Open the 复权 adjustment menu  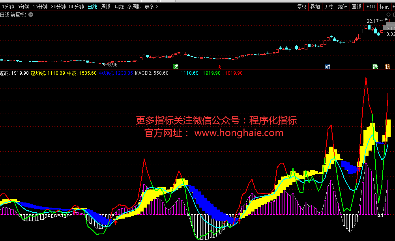pyautogui.click(x=301, y=7)
